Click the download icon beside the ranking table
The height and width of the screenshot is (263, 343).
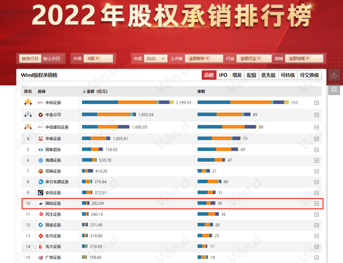click(334, 75)
